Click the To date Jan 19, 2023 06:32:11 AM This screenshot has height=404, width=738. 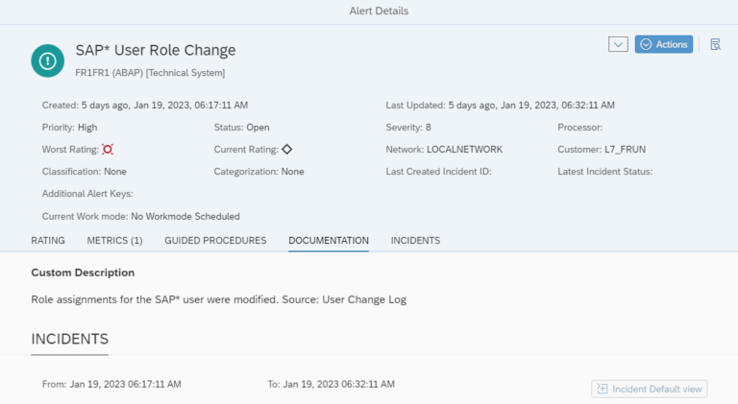coord(338,384)
